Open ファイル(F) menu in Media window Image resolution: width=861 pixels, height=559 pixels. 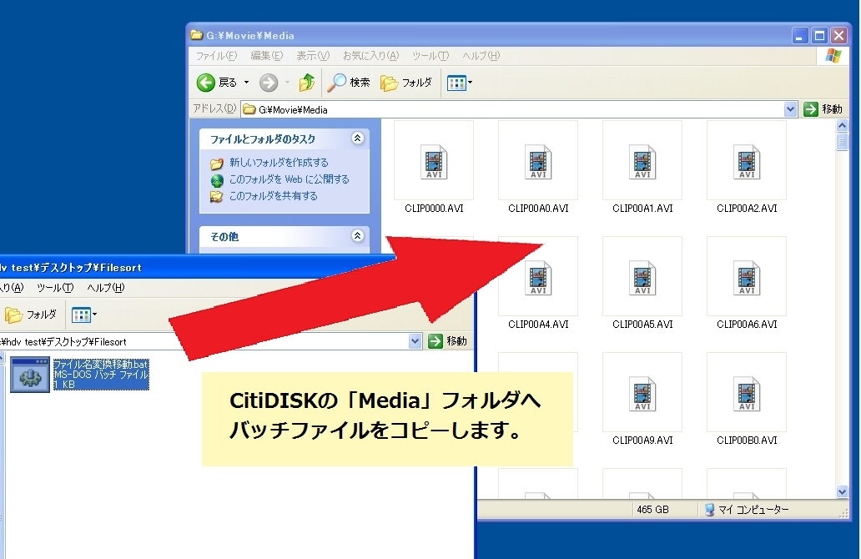(216, 55)
